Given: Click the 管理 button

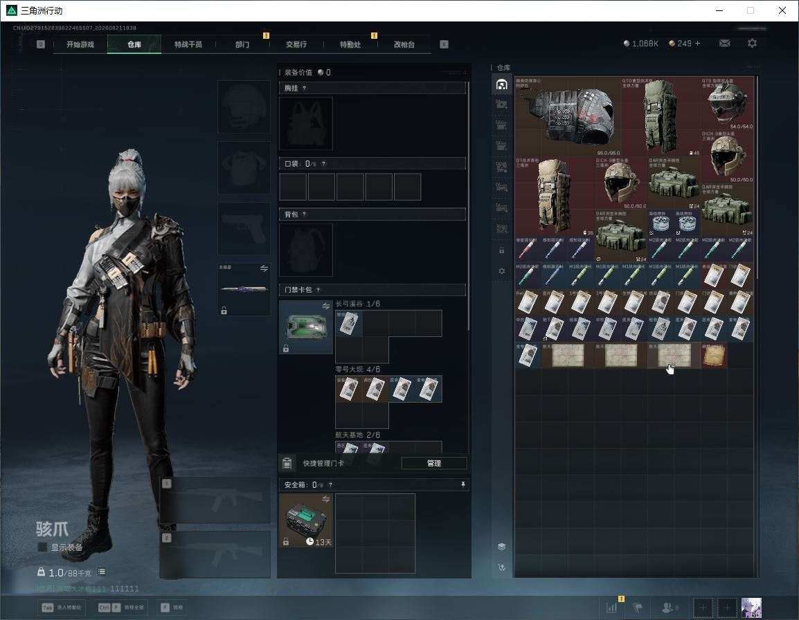Looking at the screenshot, I should [x=433, y=463].
